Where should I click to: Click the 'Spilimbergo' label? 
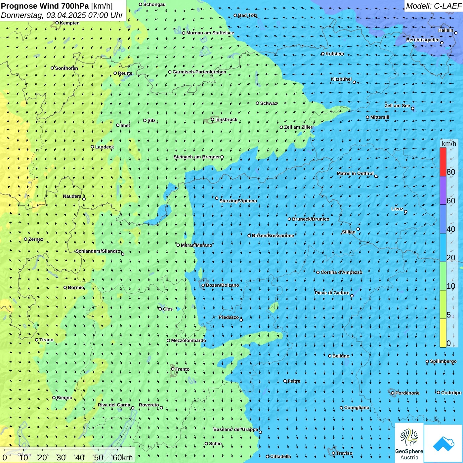pos(443,361)
